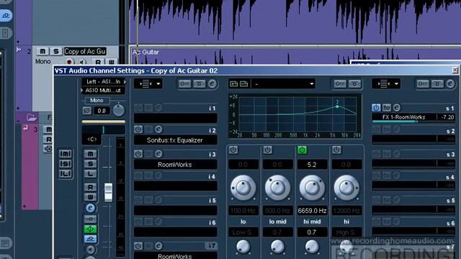Click the remove EQ preset icon
461x259 pixels.
[243, 84]
